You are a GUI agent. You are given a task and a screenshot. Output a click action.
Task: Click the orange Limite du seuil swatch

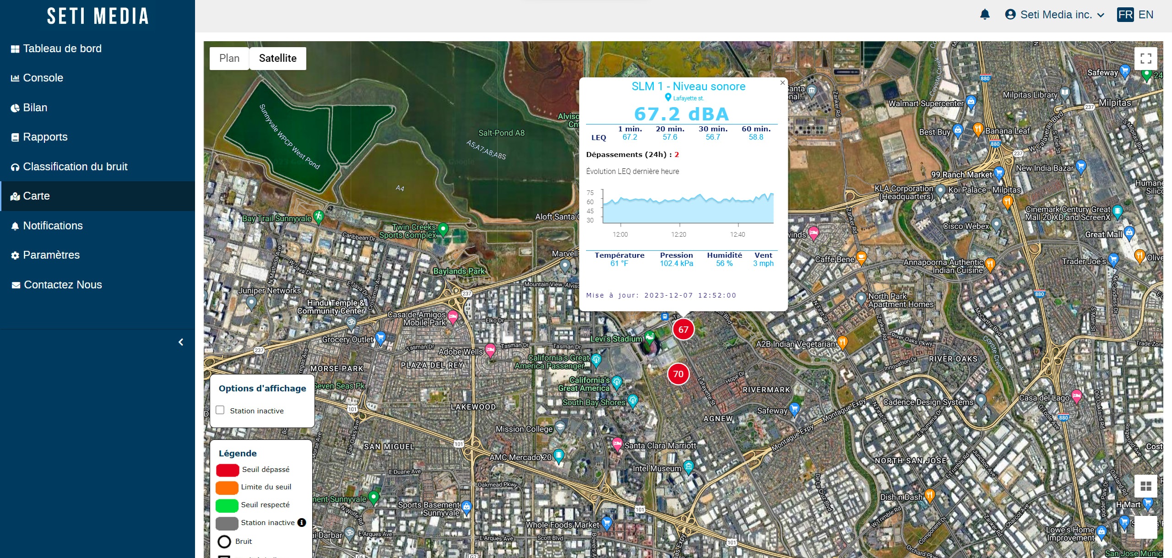pyautogui.click(x=227, y=488)
